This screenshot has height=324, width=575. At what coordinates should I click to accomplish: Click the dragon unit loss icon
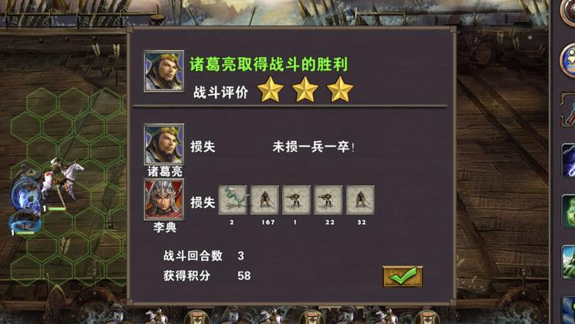click(233, 200)
